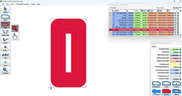
Task: Click wrench icon for Surface Bit row
Action: (110, 30)
